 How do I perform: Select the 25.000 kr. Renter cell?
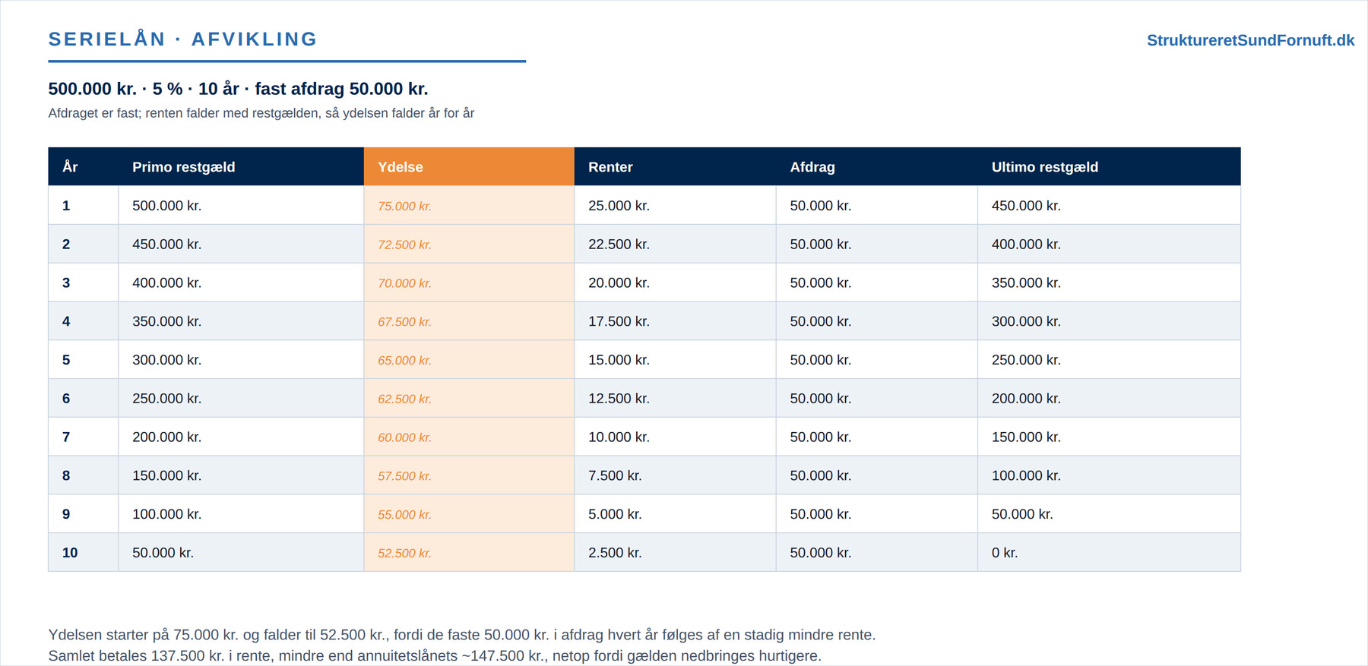[x=675, y=206]
